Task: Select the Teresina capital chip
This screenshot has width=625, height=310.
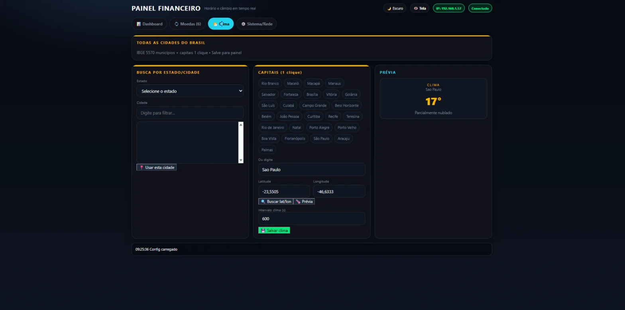Action: click(352, 116)
